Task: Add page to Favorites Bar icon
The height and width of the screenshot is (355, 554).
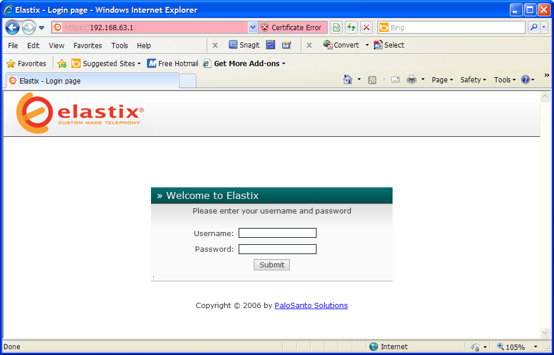Action: [x=62, y=64]
